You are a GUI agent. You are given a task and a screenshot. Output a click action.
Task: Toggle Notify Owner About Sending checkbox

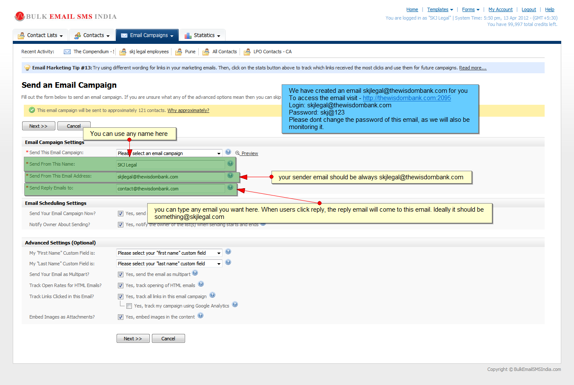pyautogui.click(x=121, y=225)
